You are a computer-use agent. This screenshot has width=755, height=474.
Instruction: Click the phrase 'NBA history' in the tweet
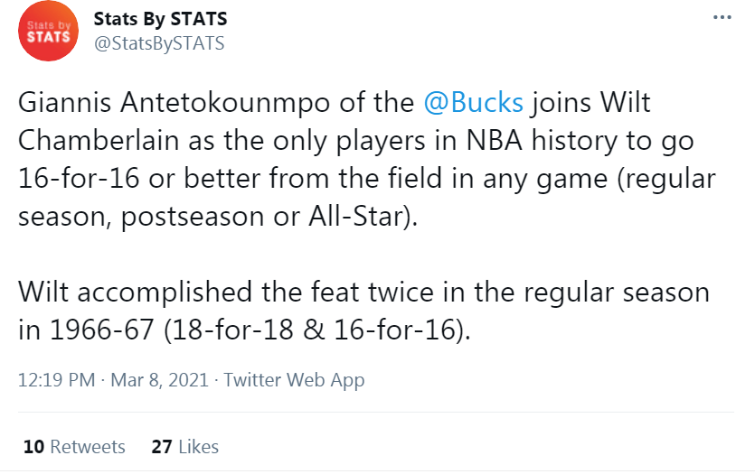click(542, 140)
